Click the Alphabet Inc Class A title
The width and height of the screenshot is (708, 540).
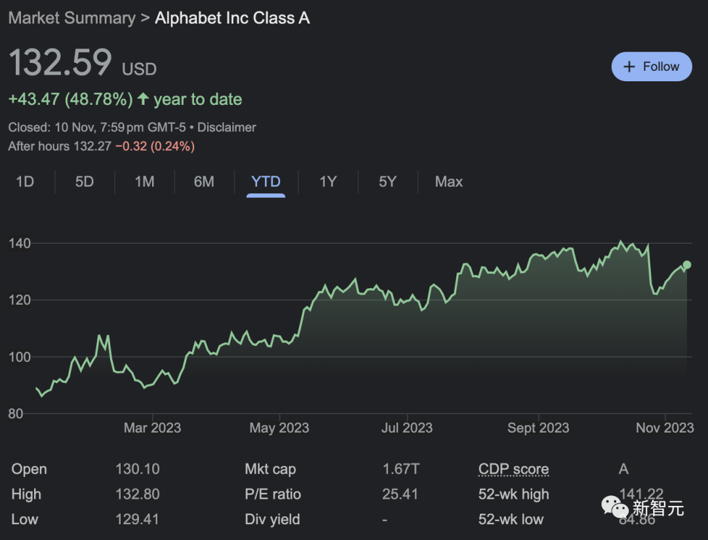[x=232, y=18]
